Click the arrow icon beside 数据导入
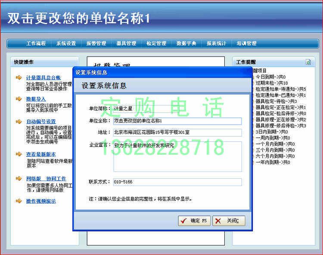The width and height of the screenshot is (323, 255). (19, 99)
